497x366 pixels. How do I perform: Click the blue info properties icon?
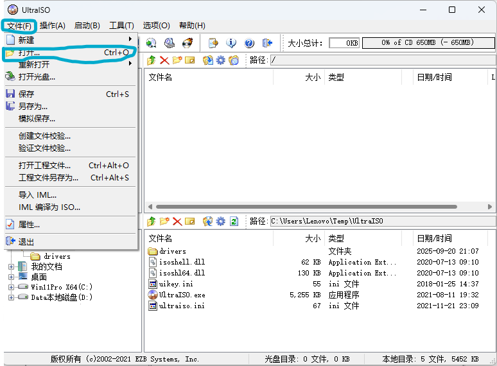(x=231, y=43)
